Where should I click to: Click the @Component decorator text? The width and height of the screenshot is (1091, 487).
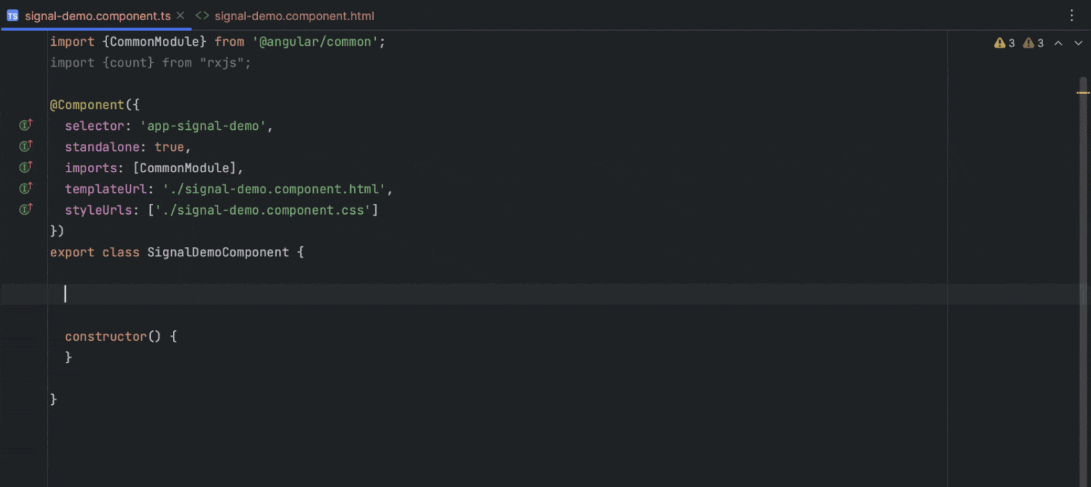[88, 105]
